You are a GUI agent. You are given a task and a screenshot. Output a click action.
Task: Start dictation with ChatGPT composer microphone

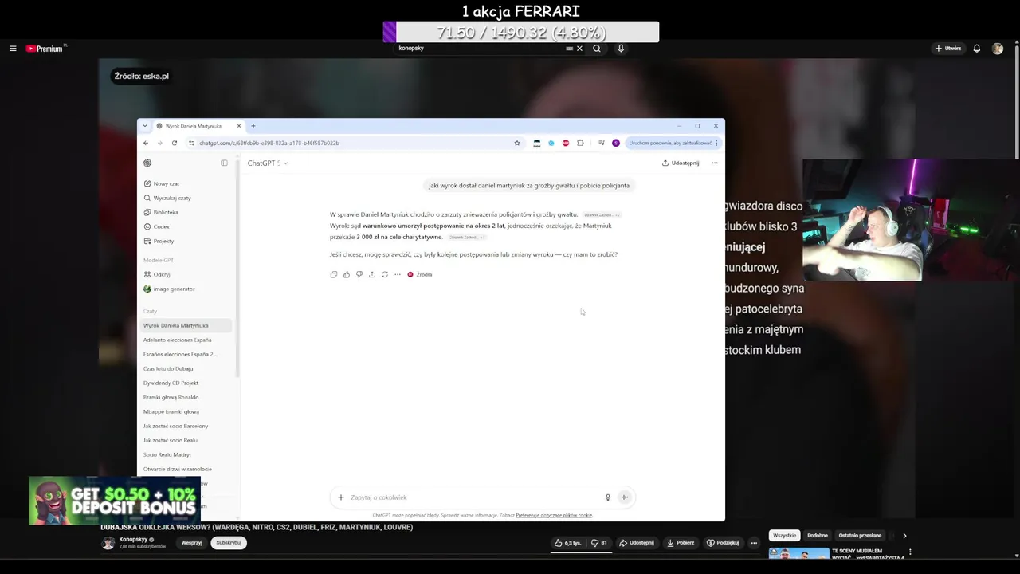click(x=607, y=497)
